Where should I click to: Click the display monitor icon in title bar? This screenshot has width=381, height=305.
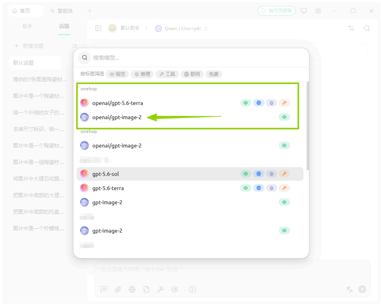304,11
